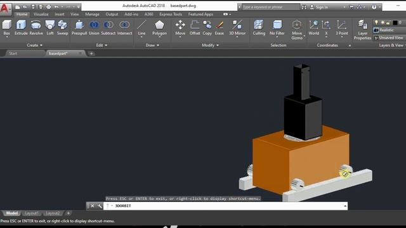The width and height of the screenshot is (406, 228).
Task: Add a new drawing file tab
Action: (91, 53)
